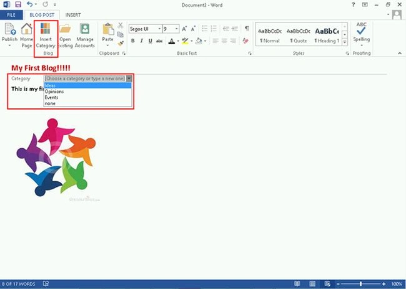Image resolution: width=406 pixels, height=289 pixels.
Task: Open shading color dropdown arrow
Action: (205, 41)
